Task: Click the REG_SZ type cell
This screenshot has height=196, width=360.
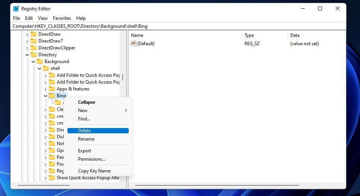Action: [x=252, y=44]
